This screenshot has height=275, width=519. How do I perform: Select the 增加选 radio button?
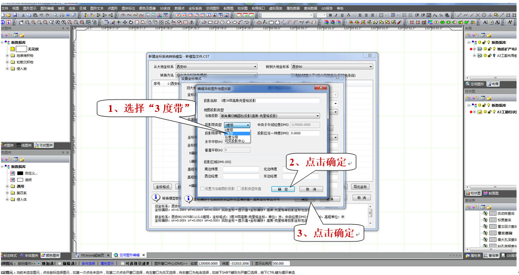coord(39,263)
